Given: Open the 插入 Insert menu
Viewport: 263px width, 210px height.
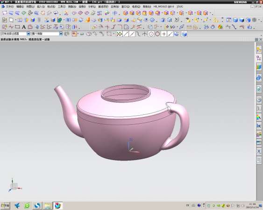Looking at the screenshot, I should point(41,7).
